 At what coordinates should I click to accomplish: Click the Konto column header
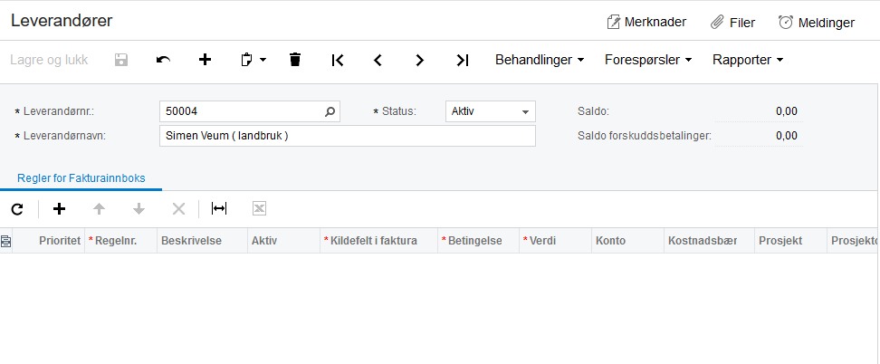pos(627,241)
